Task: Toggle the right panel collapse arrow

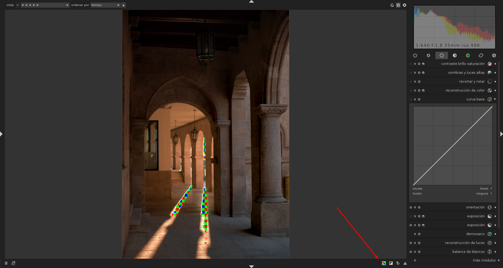Action: coord(501,134)
